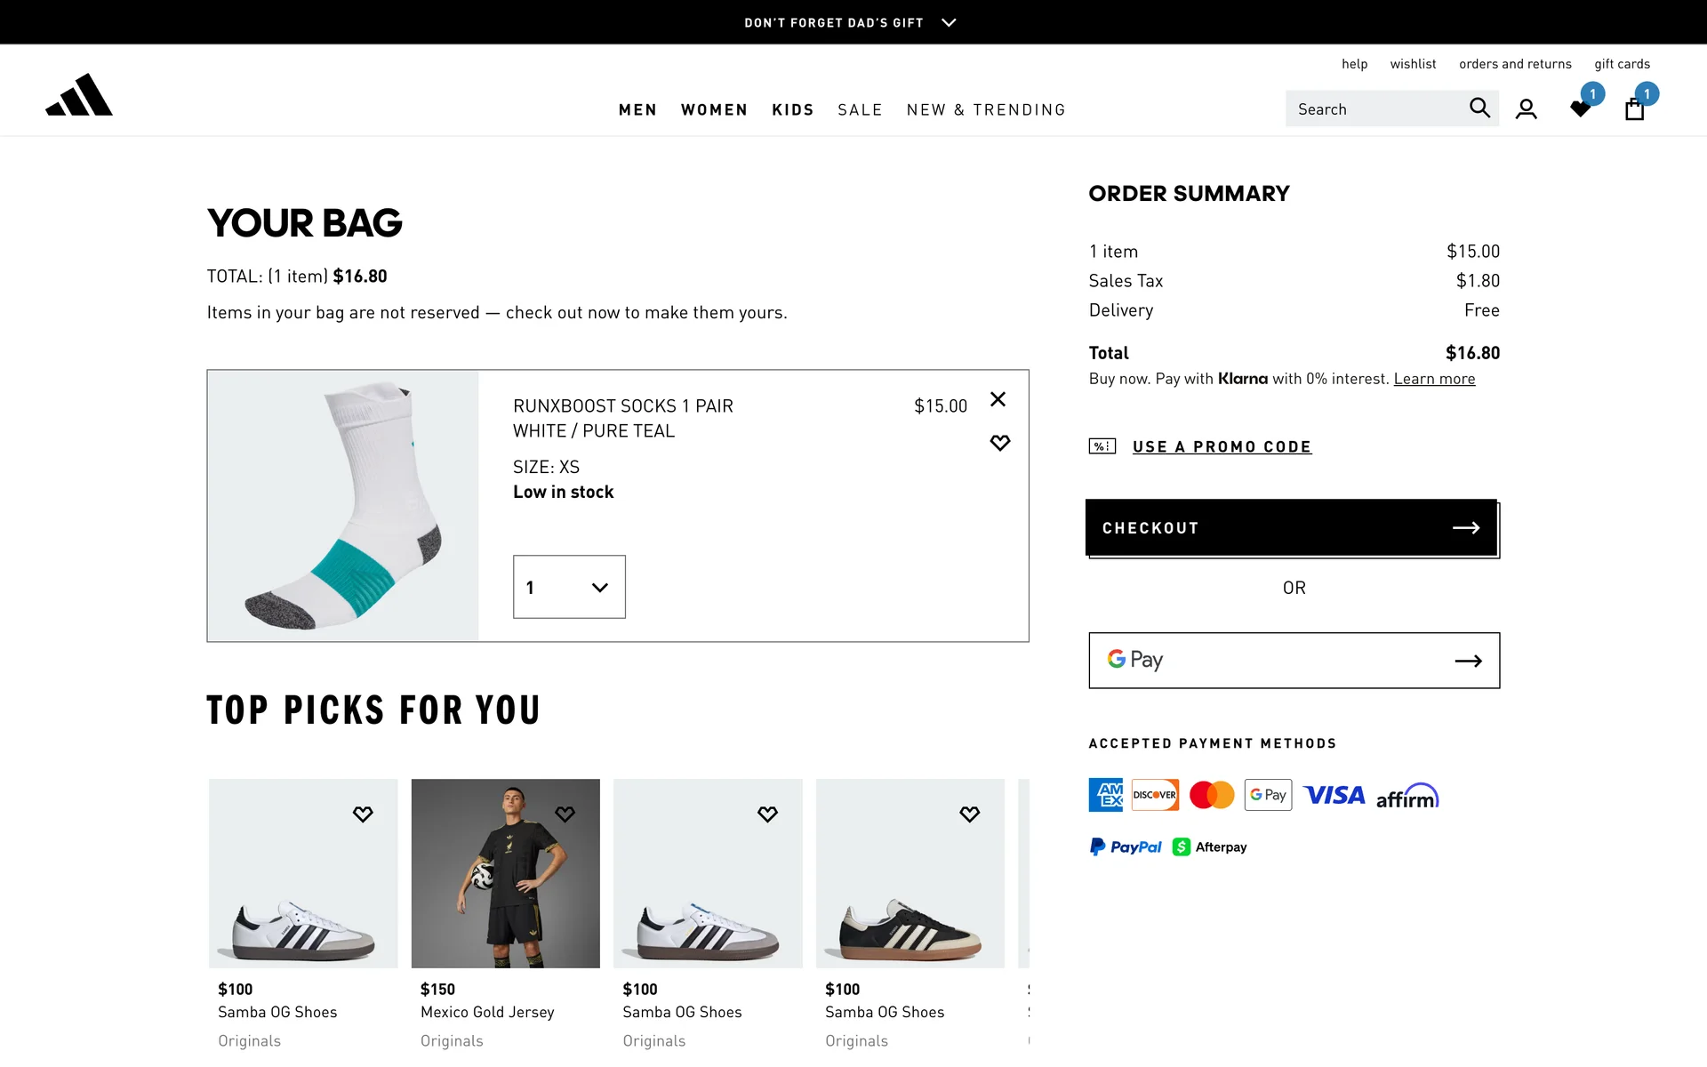The image size is (1707, 1067).
Task: Open the shopping bag icon
Action: pyautogui.click(x=1634, y=109)
